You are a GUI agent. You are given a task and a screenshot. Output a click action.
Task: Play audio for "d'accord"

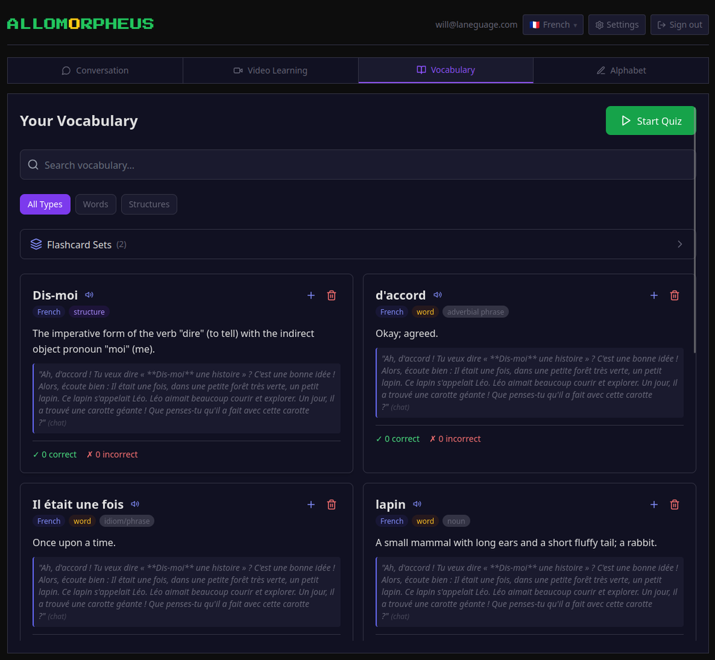(437, 295)
